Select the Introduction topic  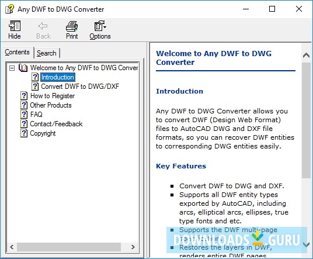tap(58, 77)
